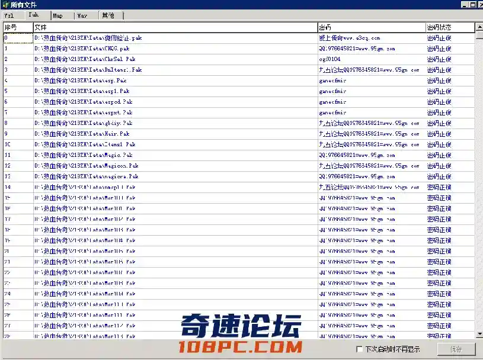This screenshot has width=483, height=360.
Task: Click the 密码状态 cell for ChrSel.Pak
Action: [450, 59]
